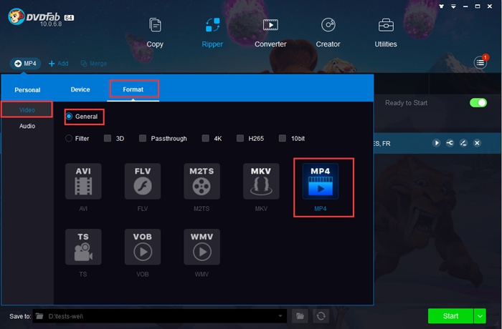Screen dimensions: 502x329
Task: Expand the Start button arrow dropdown
Action: [x=480, y=316]
